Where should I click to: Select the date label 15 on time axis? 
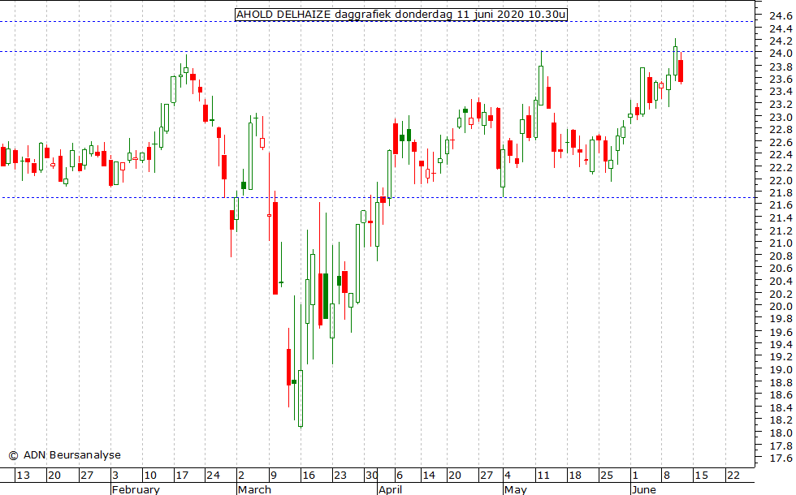(x=702, y=476)
